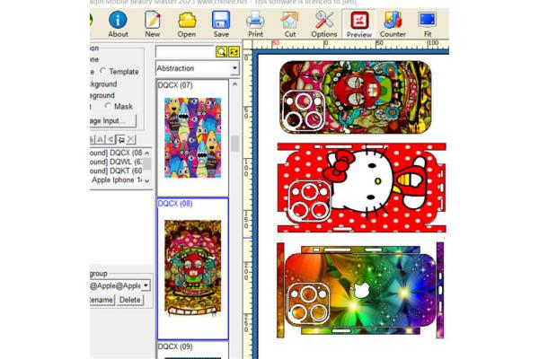This screenshot has width=539, height=359.
Task: Click the DQCX (09) list label
Action: (x=175, y=346)
